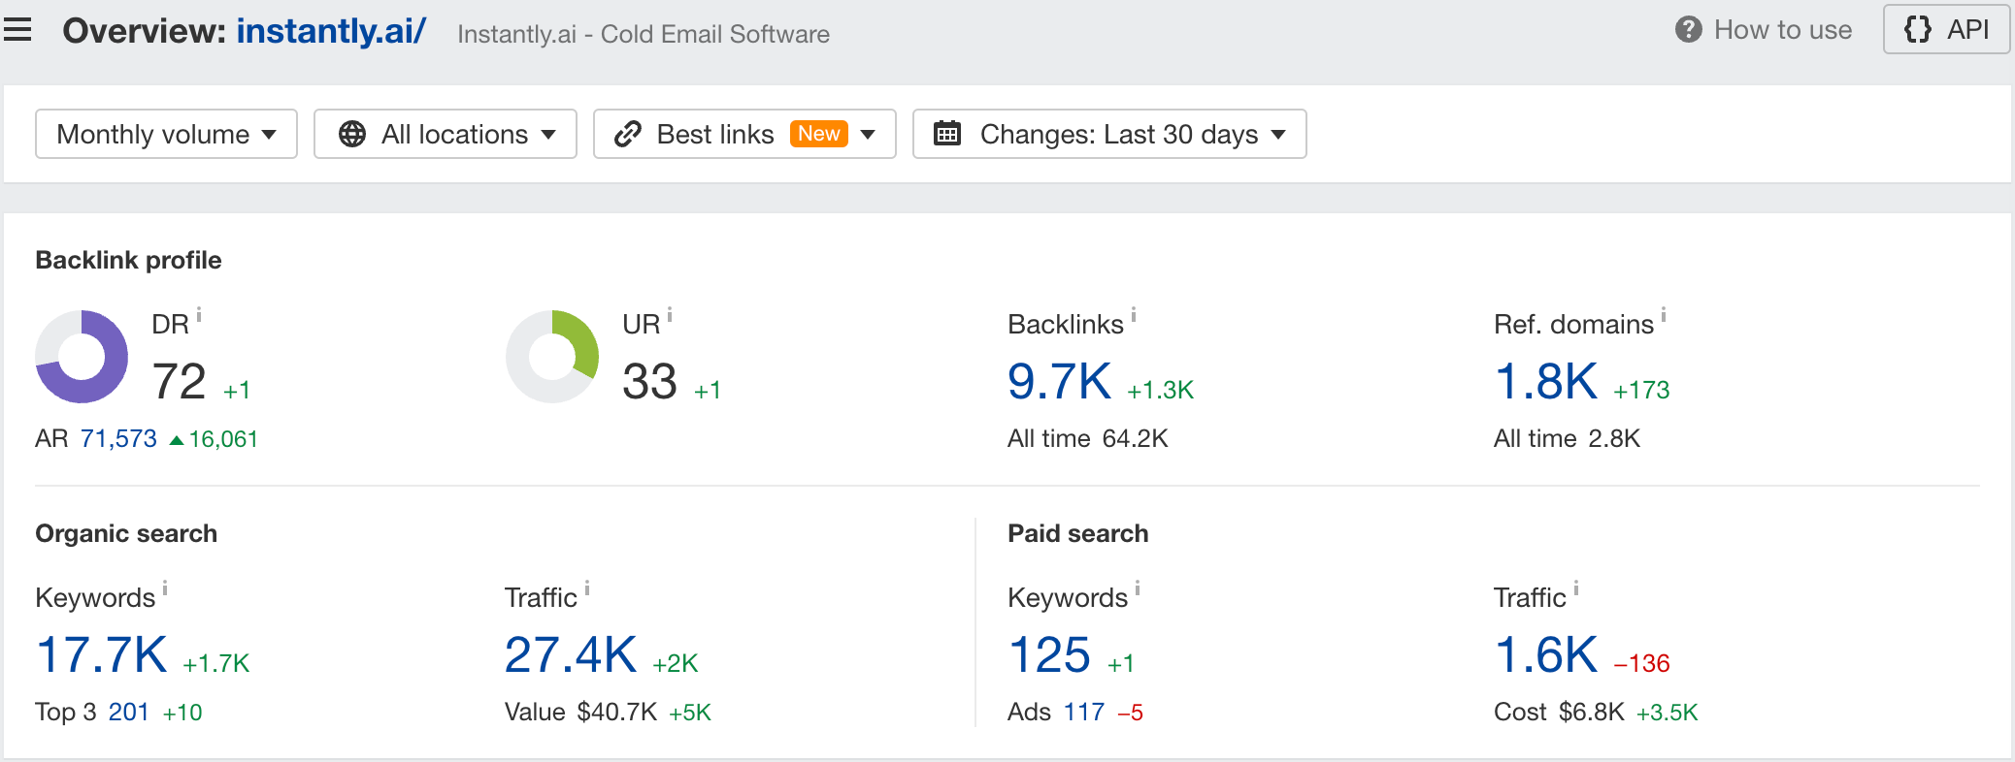
Task: Click the link chain icon in Best links
Action: (x=628, y=134)
